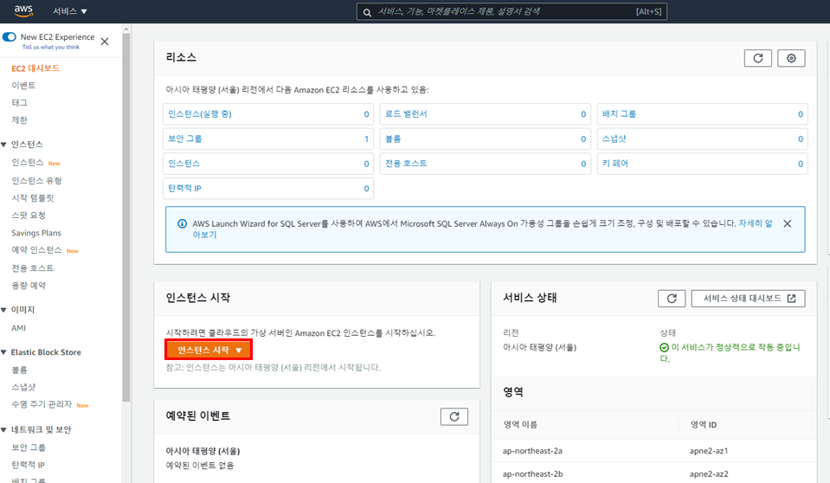Open 자세히 알아보기 link in notice

(756, 223)
